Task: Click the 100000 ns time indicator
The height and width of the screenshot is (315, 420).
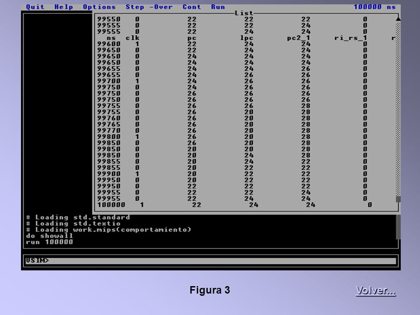Action: point(375,7)
